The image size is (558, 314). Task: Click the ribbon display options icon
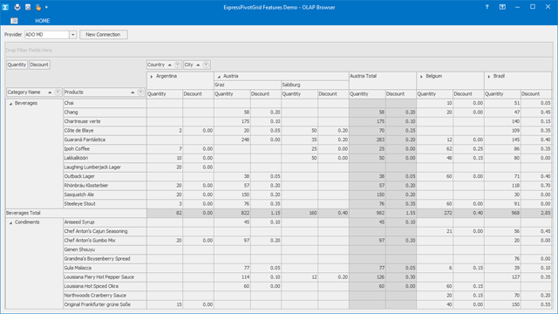point(502,7)
